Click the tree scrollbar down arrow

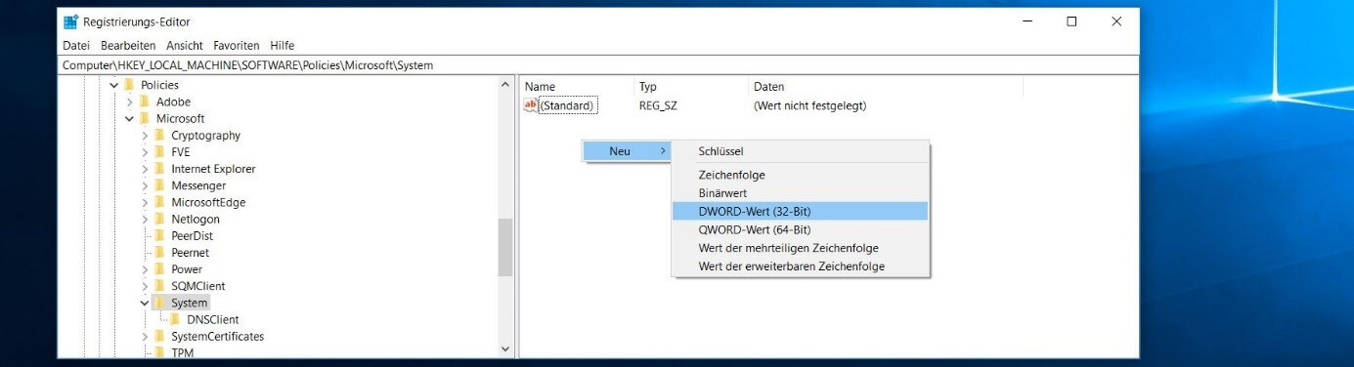pyautogui.click(x=505, y=348)
